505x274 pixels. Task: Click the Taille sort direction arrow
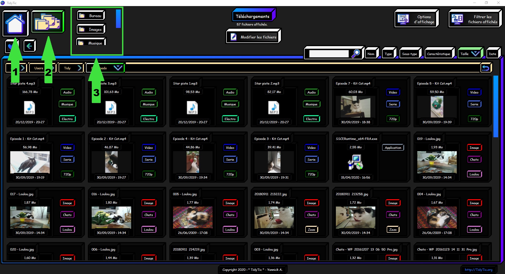click(475, 54)
